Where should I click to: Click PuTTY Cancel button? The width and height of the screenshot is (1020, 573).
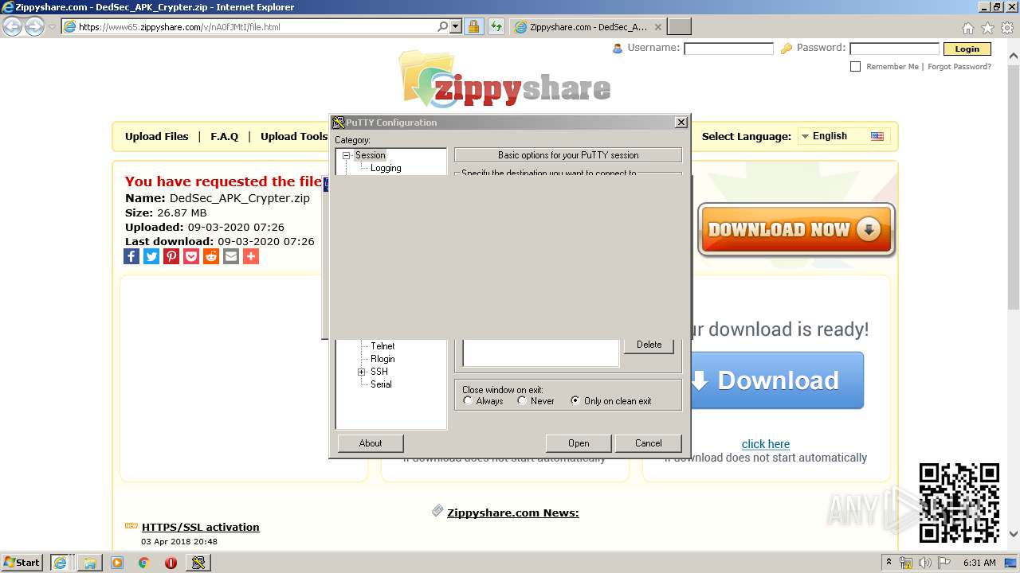(648, 443)
